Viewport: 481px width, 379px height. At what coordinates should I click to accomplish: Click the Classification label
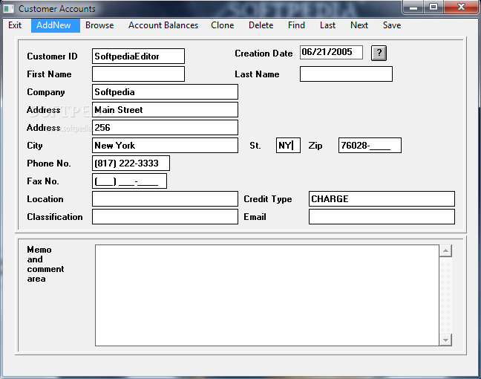[x=55, y=216]
